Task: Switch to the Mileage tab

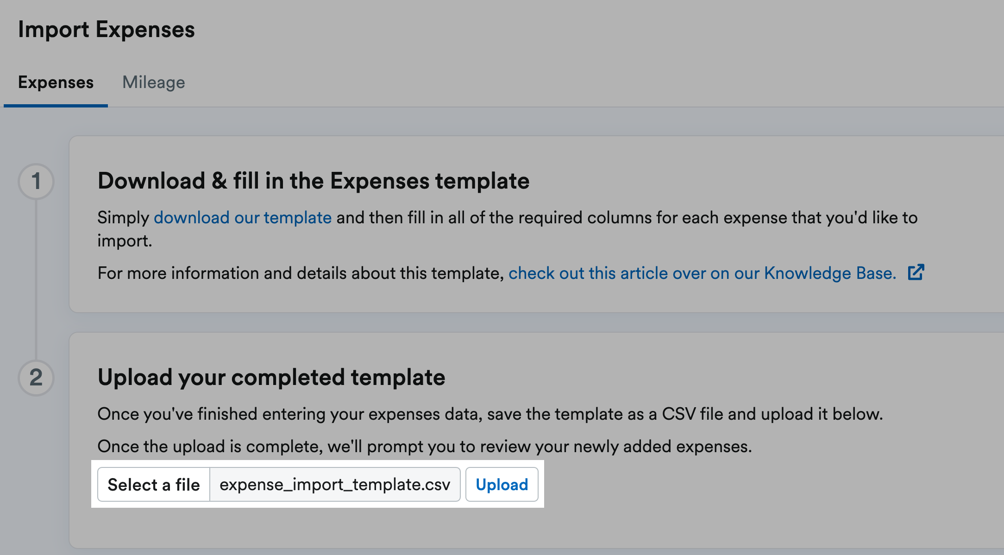Action: pos(154,82)
